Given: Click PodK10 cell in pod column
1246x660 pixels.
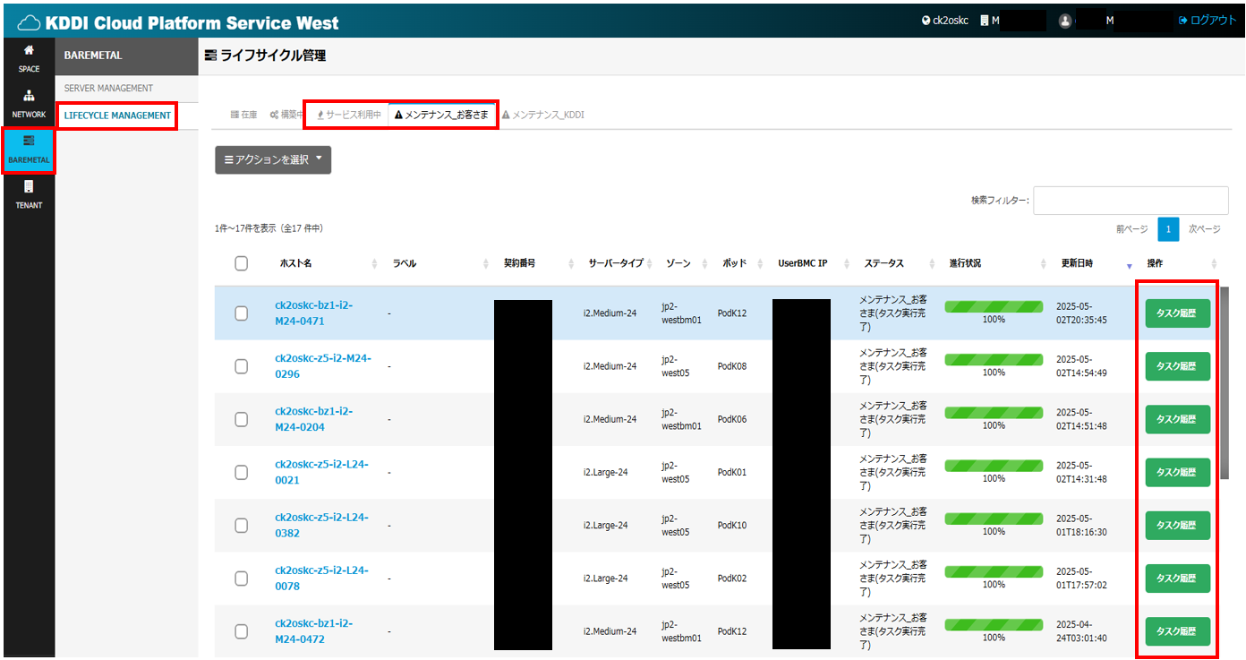Looking at the screenshot, I should click(732, 525).
